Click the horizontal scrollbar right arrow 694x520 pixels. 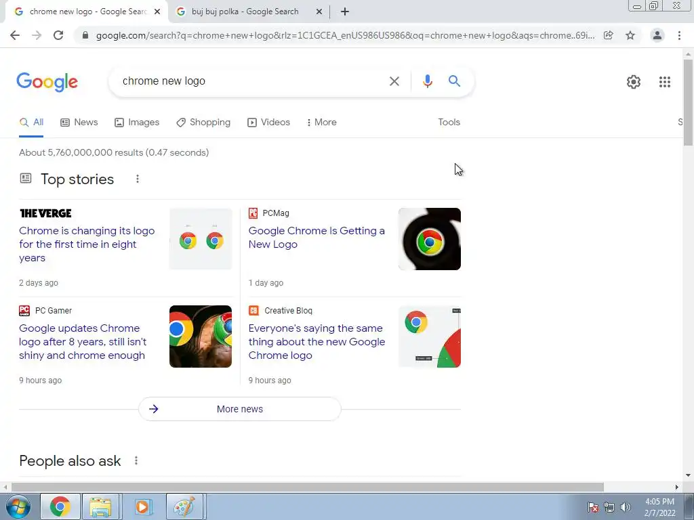click(677, 487)
